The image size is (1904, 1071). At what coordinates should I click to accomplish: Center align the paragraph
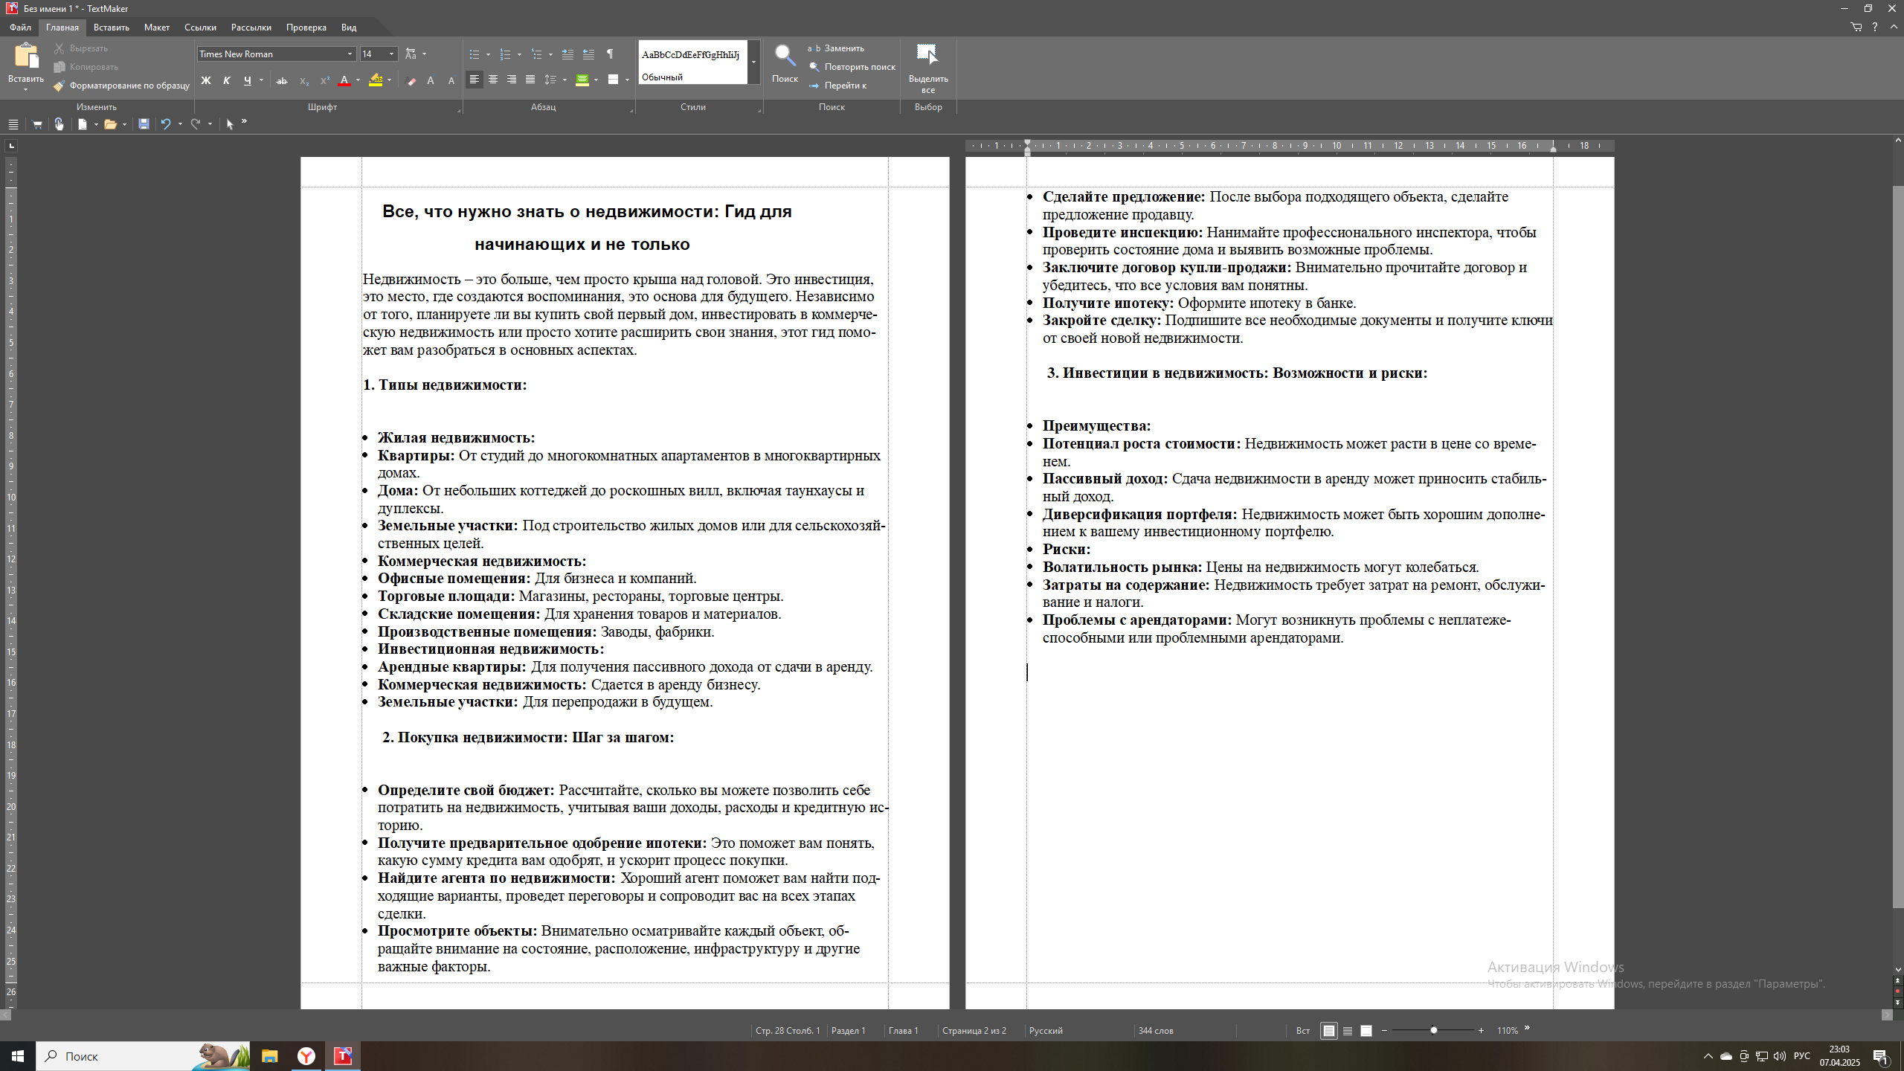pos(493,80)
